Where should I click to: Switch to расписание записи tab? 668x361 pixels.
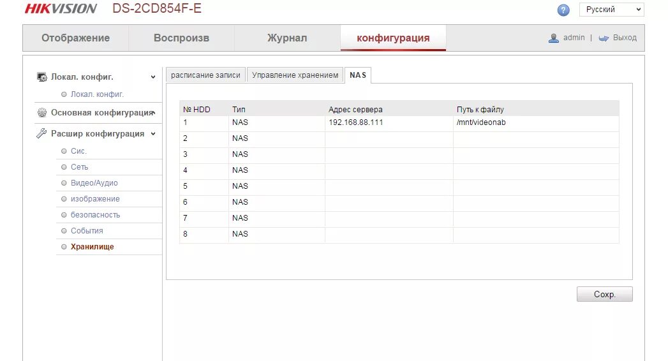206,75
